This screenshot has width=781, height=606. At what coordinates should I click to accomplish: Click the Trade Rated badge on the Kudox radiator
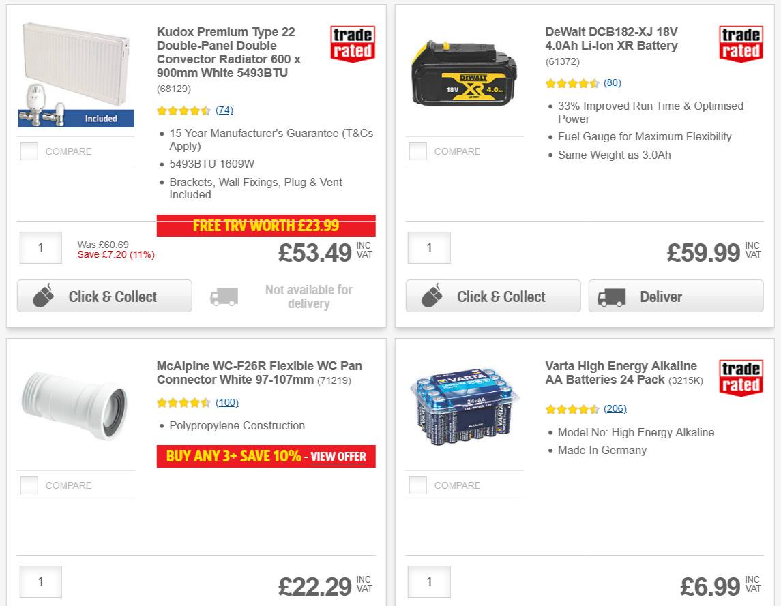tap(352, 43)
